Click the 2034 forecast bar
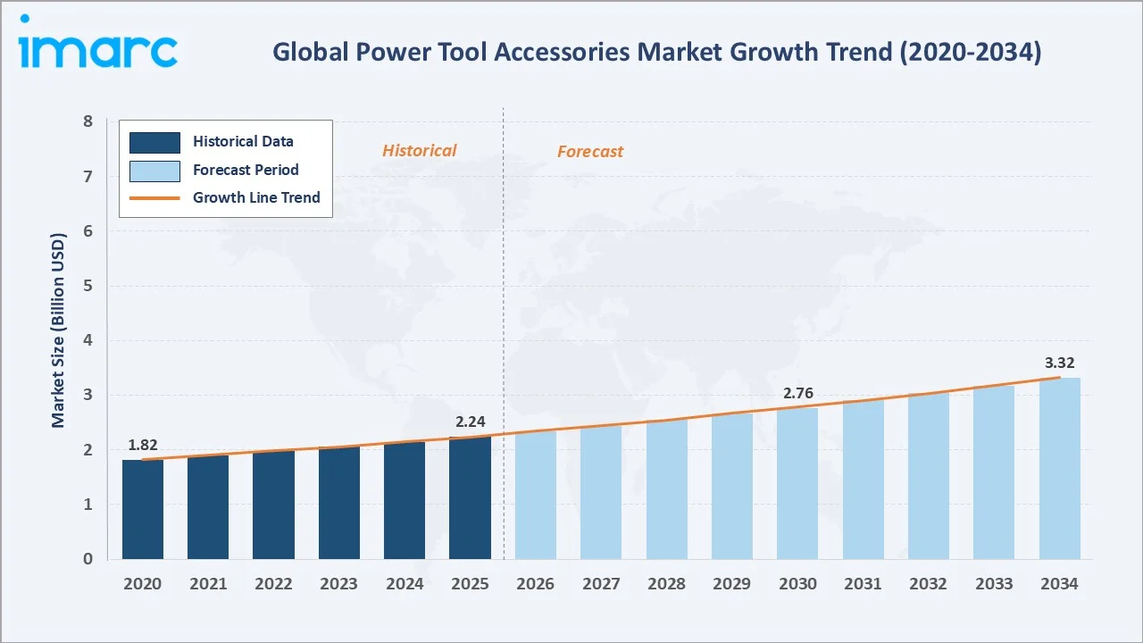1143x643 pixels. [1059, 468]
